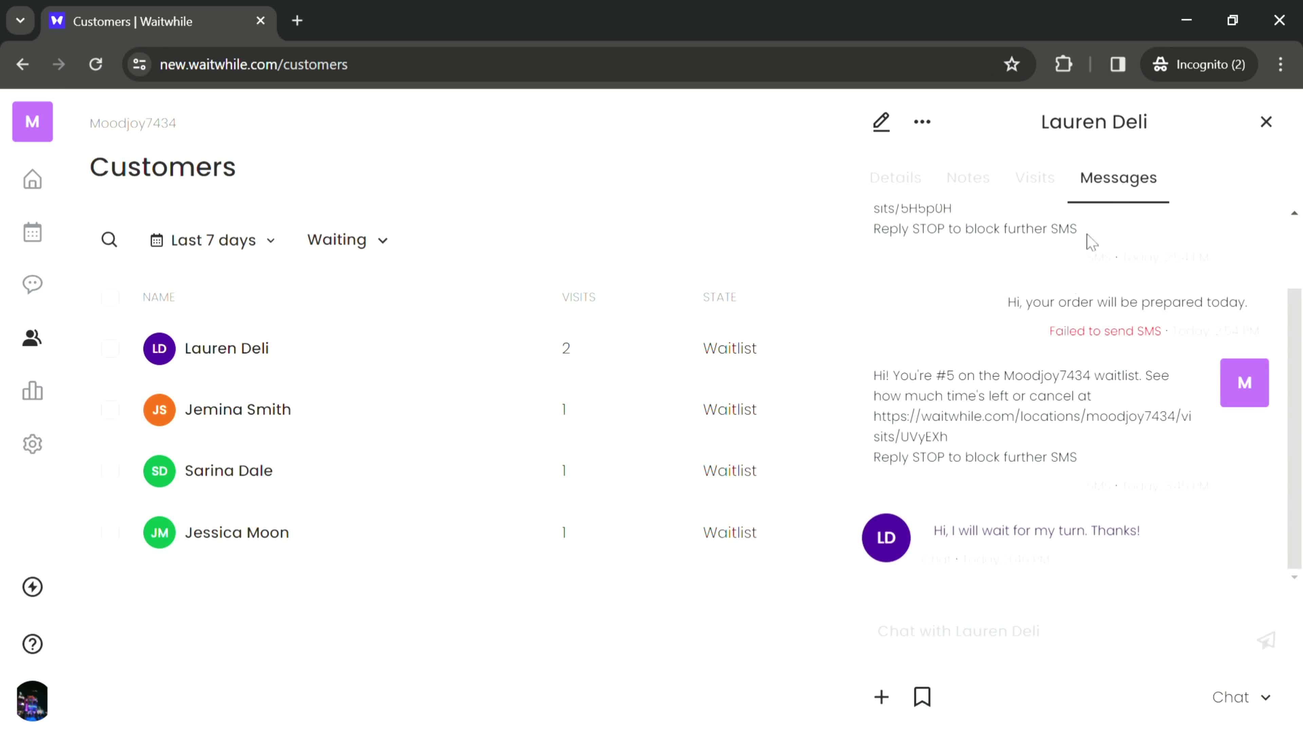
Task: Select the customers/people sidebar icon
Action: 32,337
